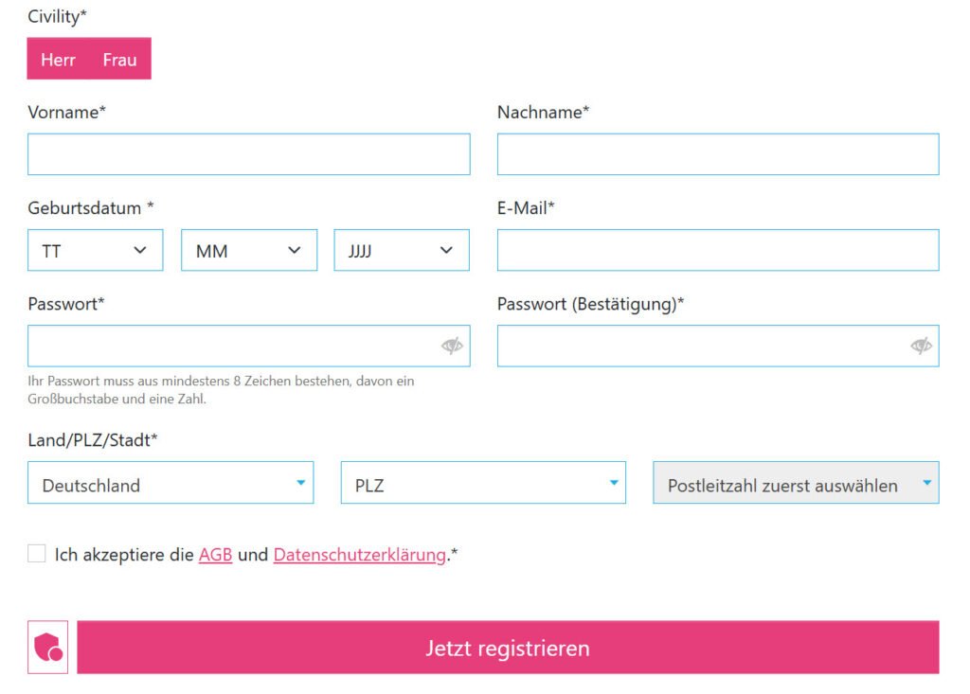Expand the MM month dropdown
Image resolution: width=970 pixels, height=694 pixels.
[x=248, y=251]
